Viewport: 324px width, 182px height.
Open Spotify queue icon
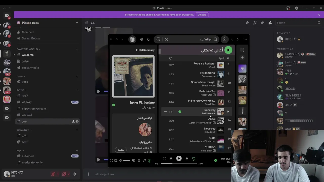pos(139,161)
